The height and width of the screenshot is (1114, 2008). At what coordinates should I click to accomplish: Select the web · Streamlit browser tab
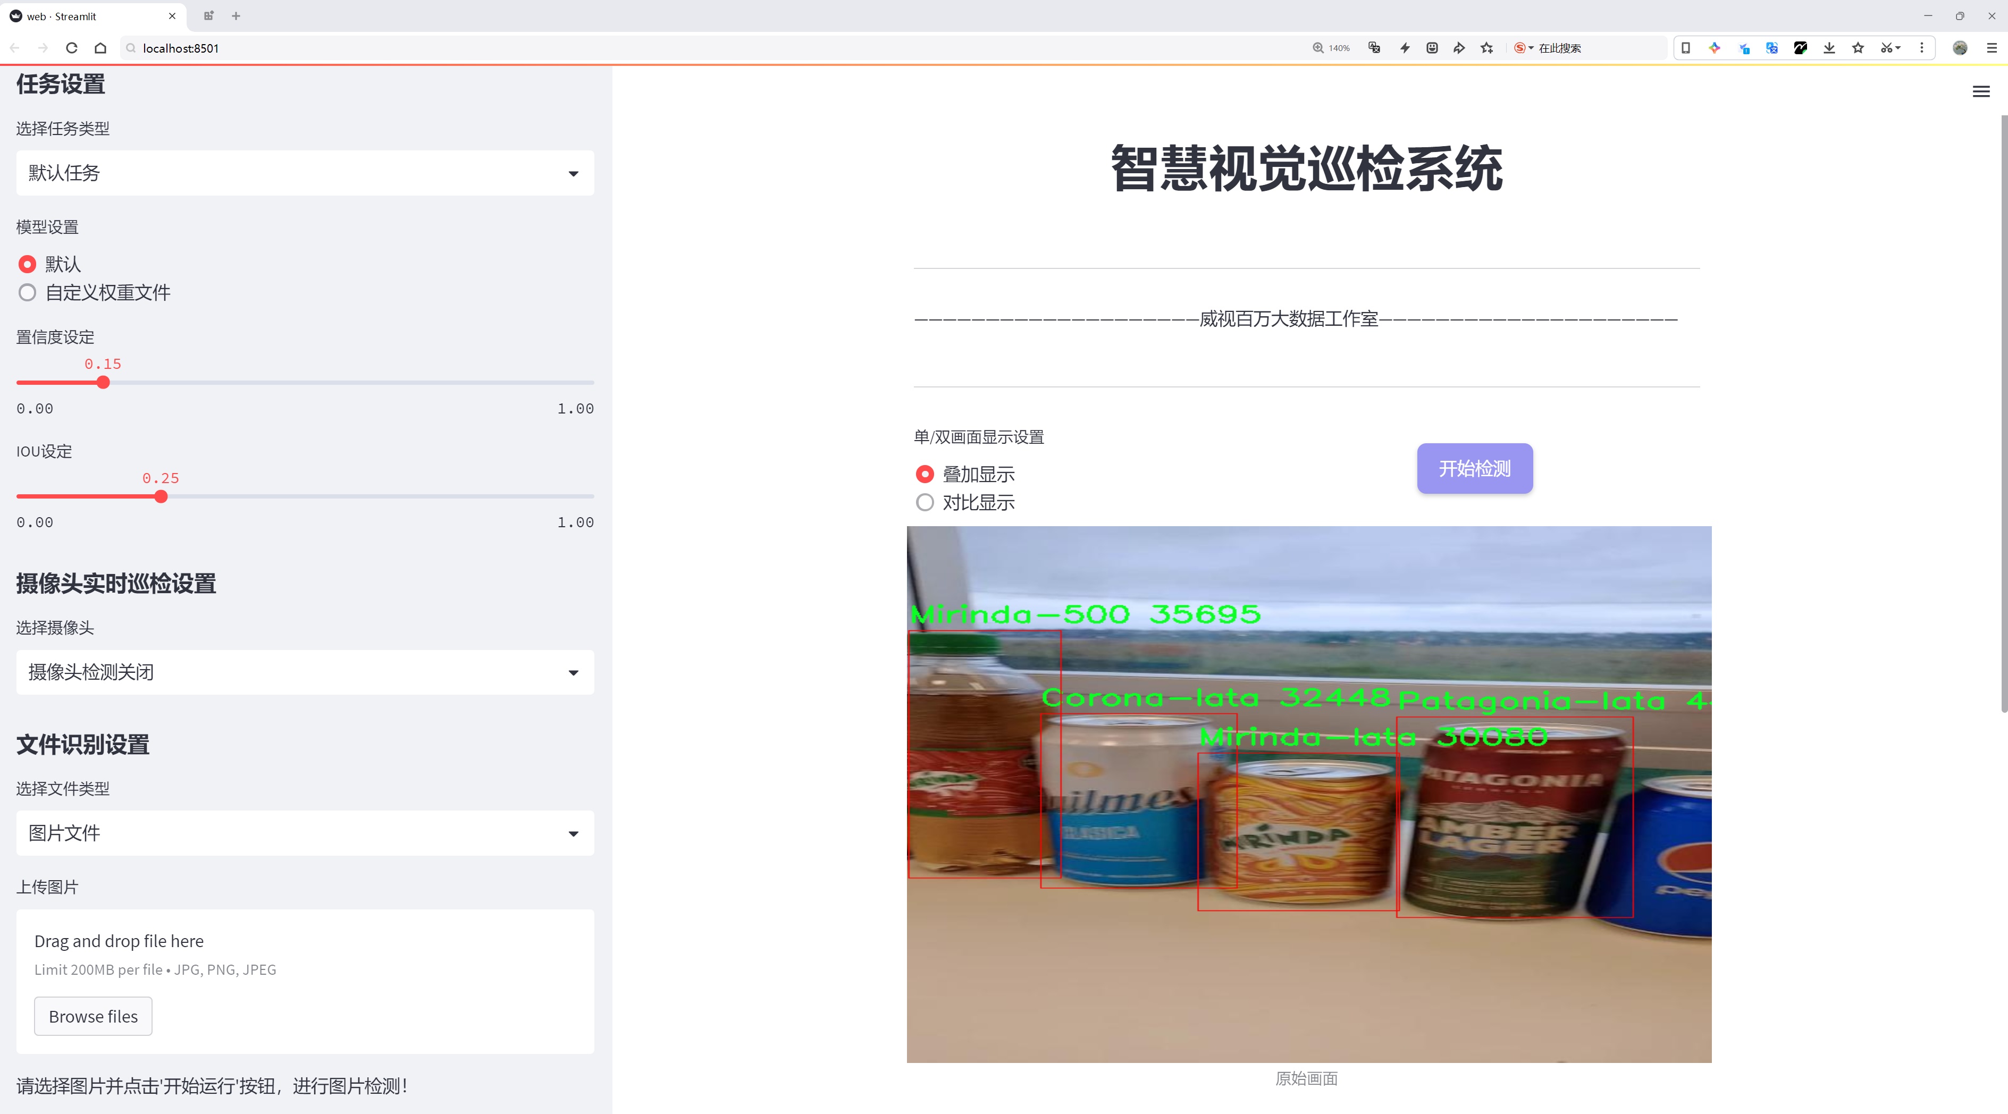tap(92, 15)
